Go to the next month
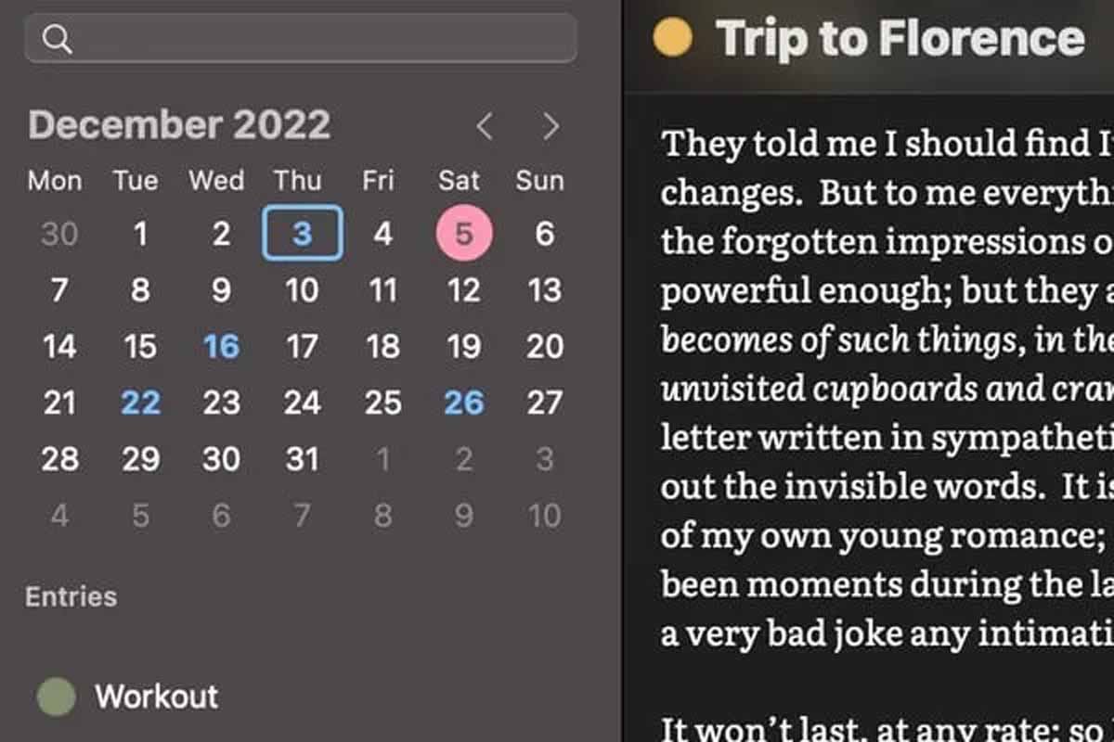 (551, 127)
